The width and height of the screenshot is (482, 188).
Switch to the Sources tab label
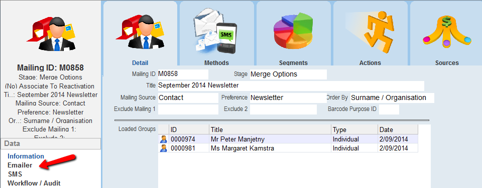point(447,63)
